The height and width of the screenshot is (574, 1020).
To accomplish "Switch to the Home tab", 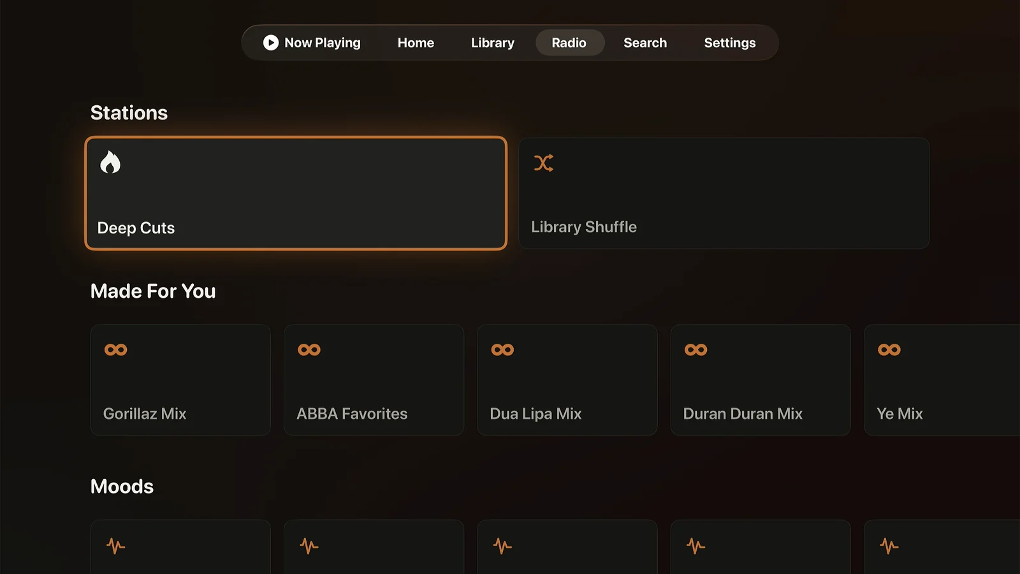I will 416,43.
